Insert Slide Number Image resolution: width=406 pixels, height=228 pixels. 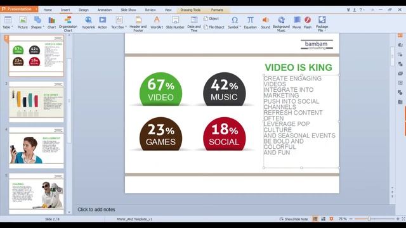175,22
